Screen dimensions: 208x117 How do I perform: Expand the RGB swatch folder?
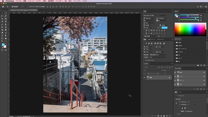click(175, 42)
